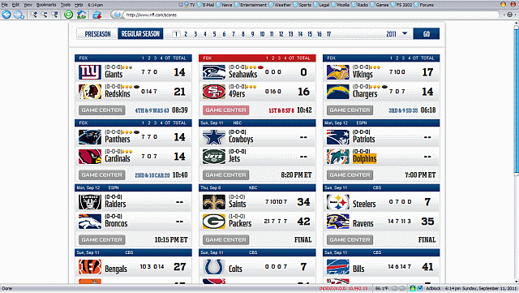Toggle the checkbox next to Adblock
This screenshot has width=519, height=293.
[x=420, y=288]
